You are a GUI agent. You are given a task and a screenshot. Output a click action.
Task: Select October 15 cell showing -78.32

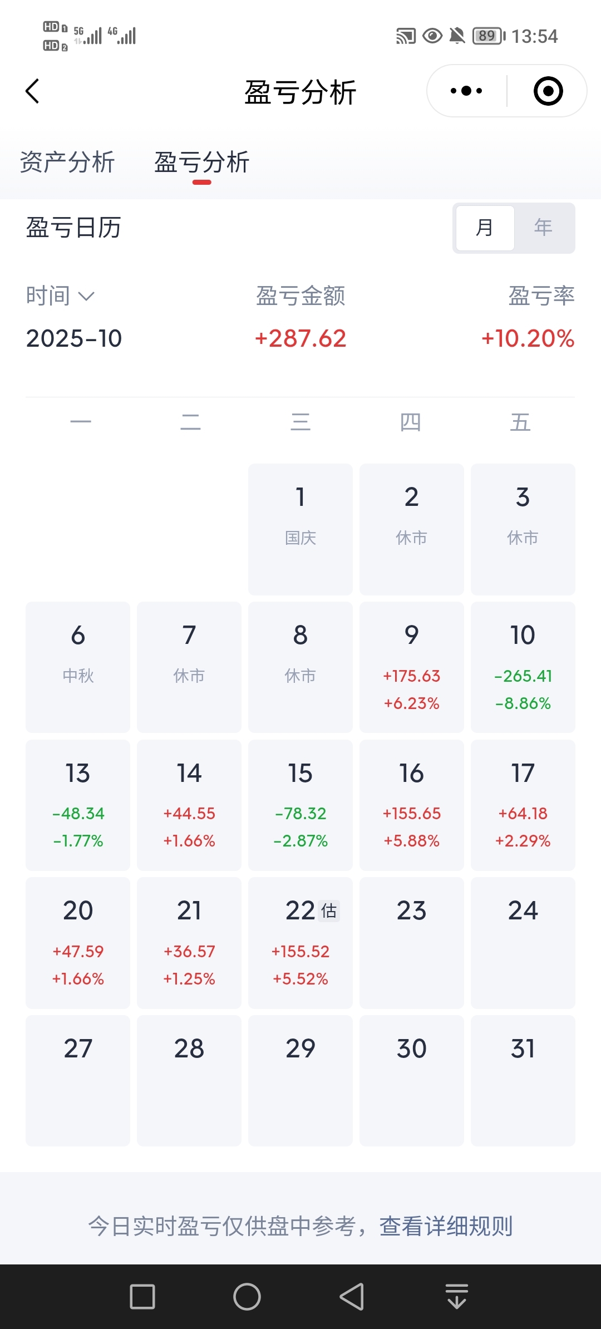[300, 805]
